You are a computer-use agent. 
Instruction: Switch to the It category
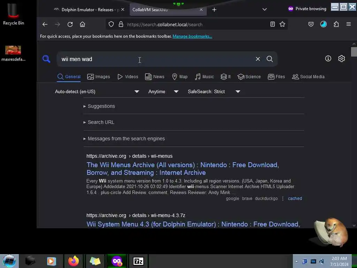(226, 77)
